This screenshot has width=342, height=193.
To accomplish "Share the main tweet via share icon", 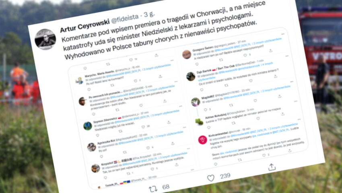I will point(272,167).
